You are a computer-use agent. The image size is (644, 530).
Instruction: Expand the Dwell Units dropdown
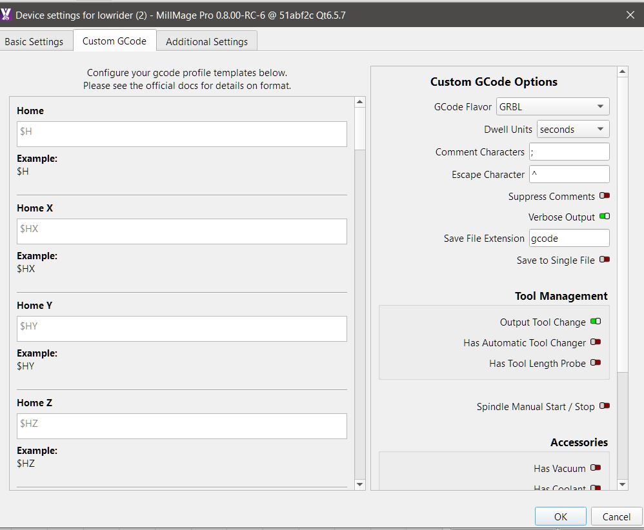click(573, 130)
